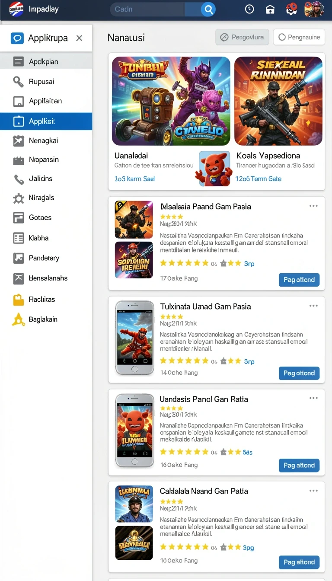The height and width of the screenshot is (581, 332).
Task: Close the Applikrupa panel
Action: [79, 38]
